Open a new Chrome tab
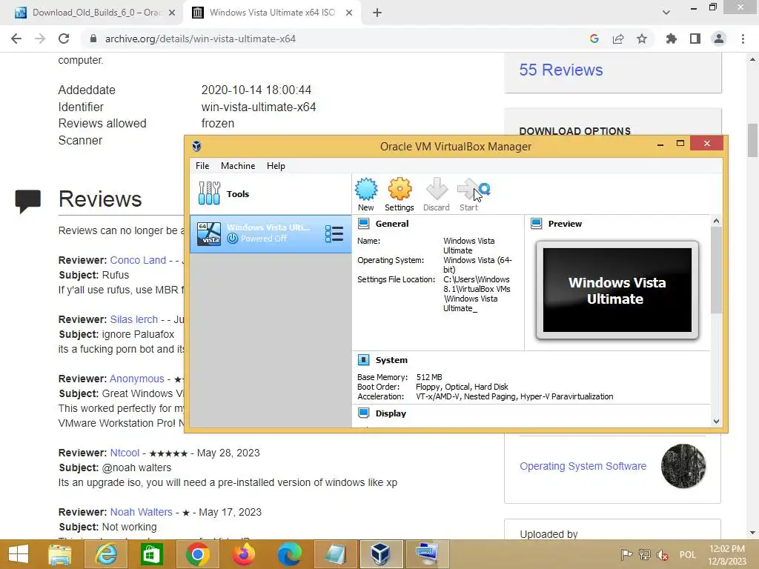The image size is (759, 569). 377,13
